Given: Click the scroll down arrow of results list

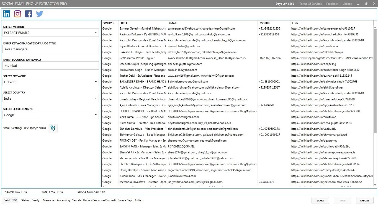Looking at the screenshot, I should tap(375, 185).
